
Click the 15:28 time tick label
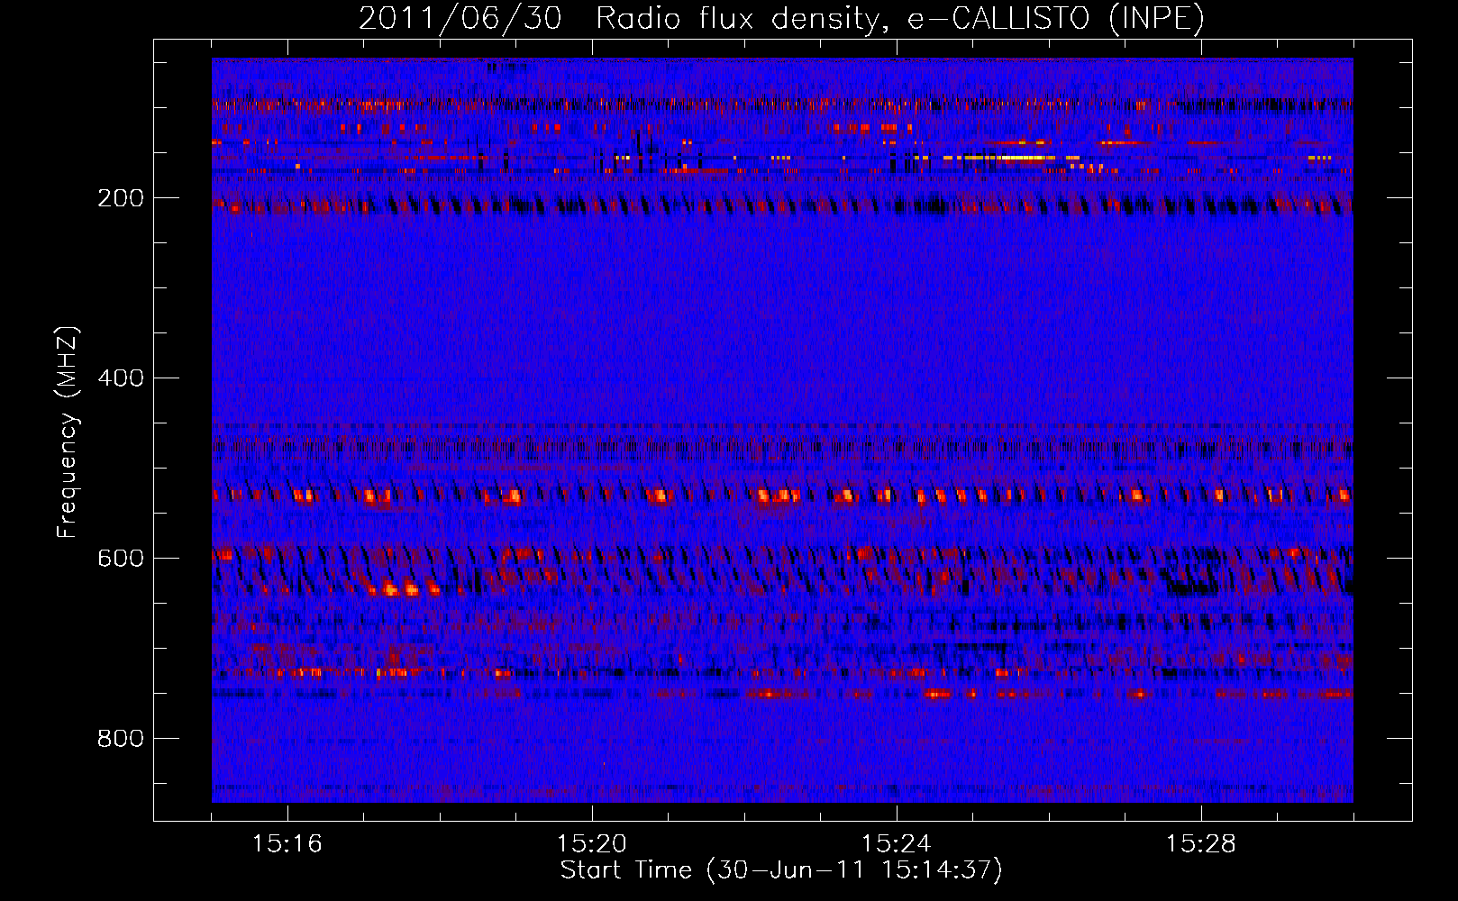pyautogui.click(x=1201, y=844)
